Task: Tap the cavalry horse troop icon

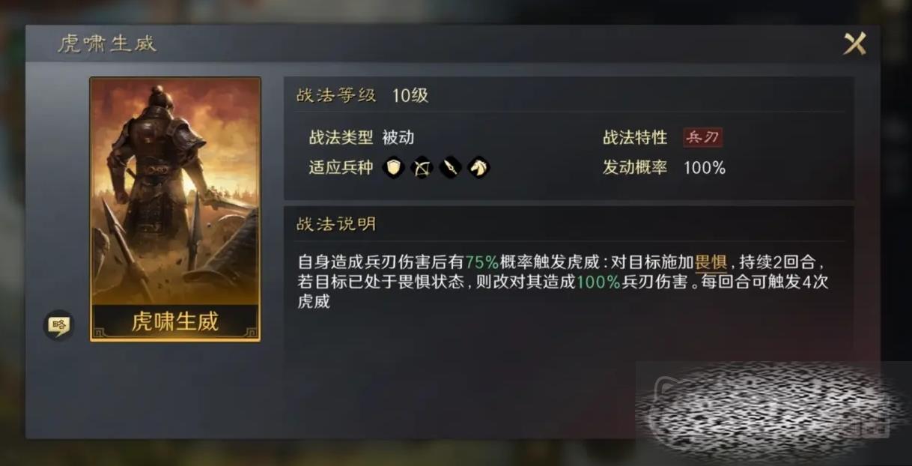Action: [x=478, y=167]
